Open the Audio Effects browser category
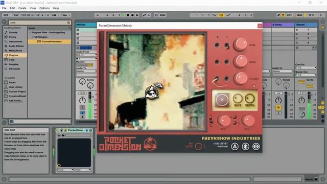Screen dimensions: 327x184 16,46
